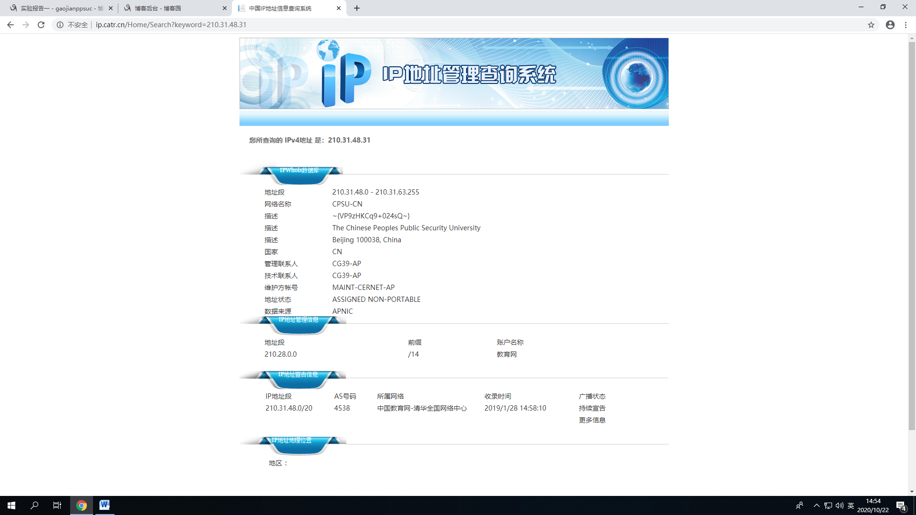Open Task View on taskbar
Screen dimensions: 916x515
pyautogui.click(x=57, y=505)
